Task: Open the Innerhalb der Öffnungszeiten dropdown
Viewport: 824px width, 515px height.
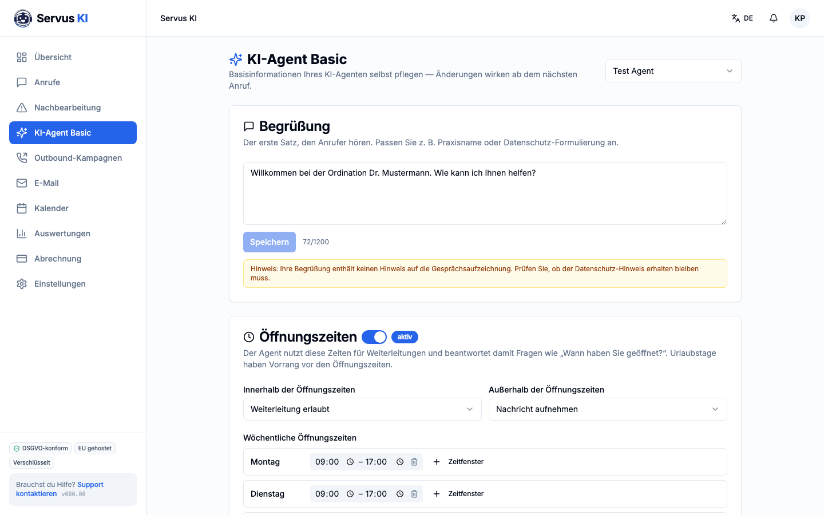Action: point(362,409)
